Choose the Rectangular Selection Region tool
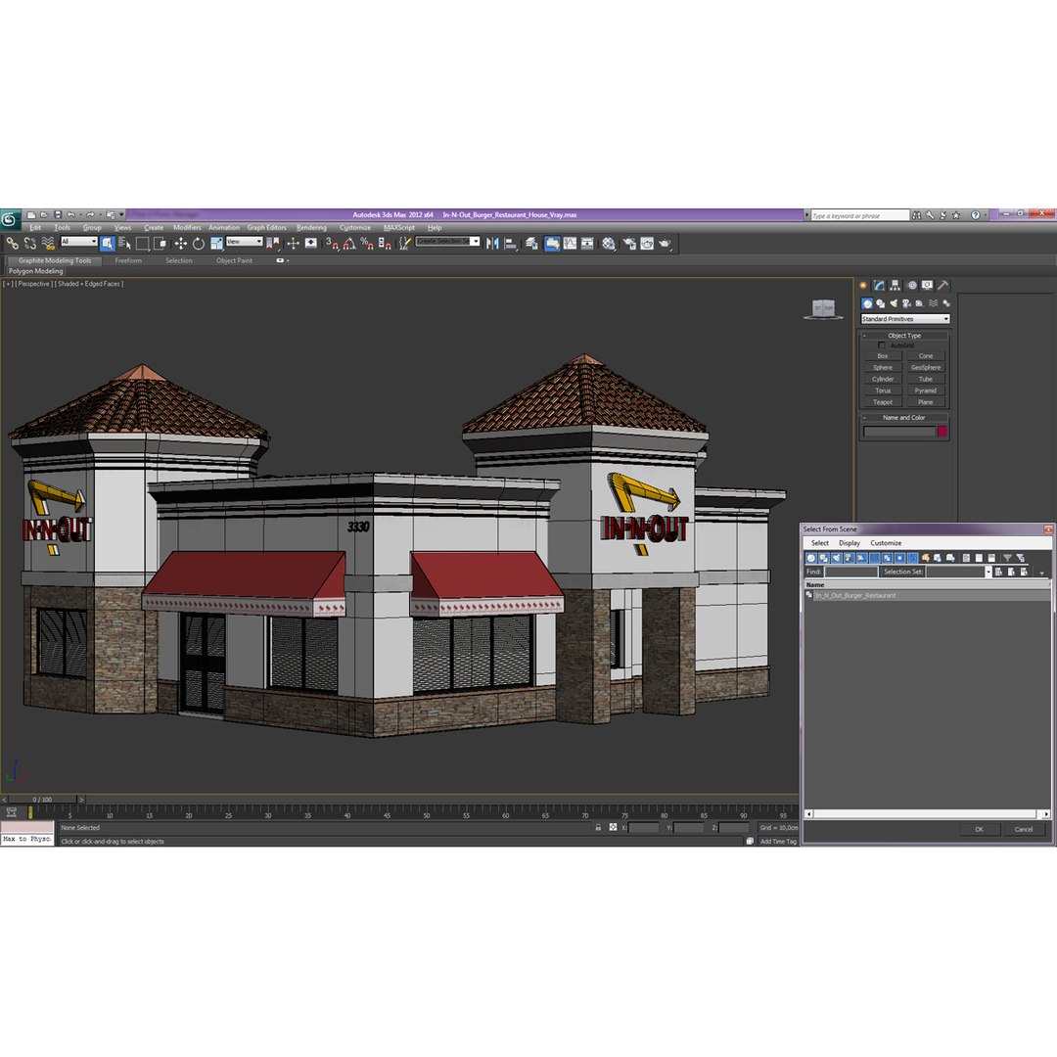This screenshot has height=1057, width=1057. tap(142, 244)
